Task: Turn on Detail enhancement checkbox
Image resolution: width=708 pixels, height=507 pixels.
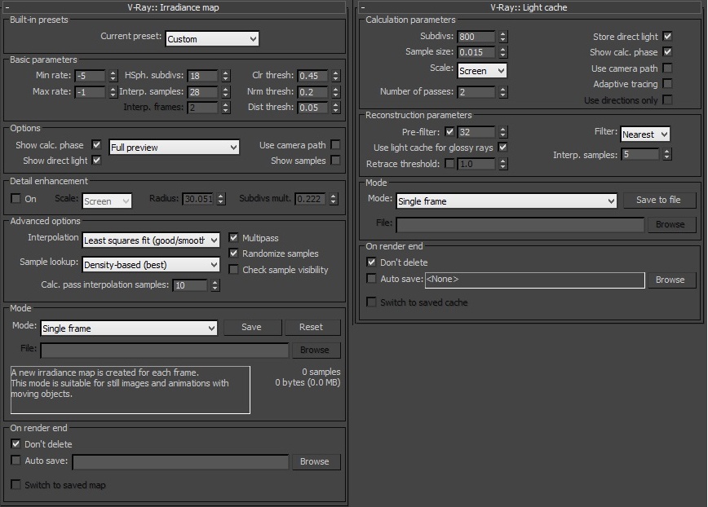Action: pyautogui.click(x=15, y=198)
